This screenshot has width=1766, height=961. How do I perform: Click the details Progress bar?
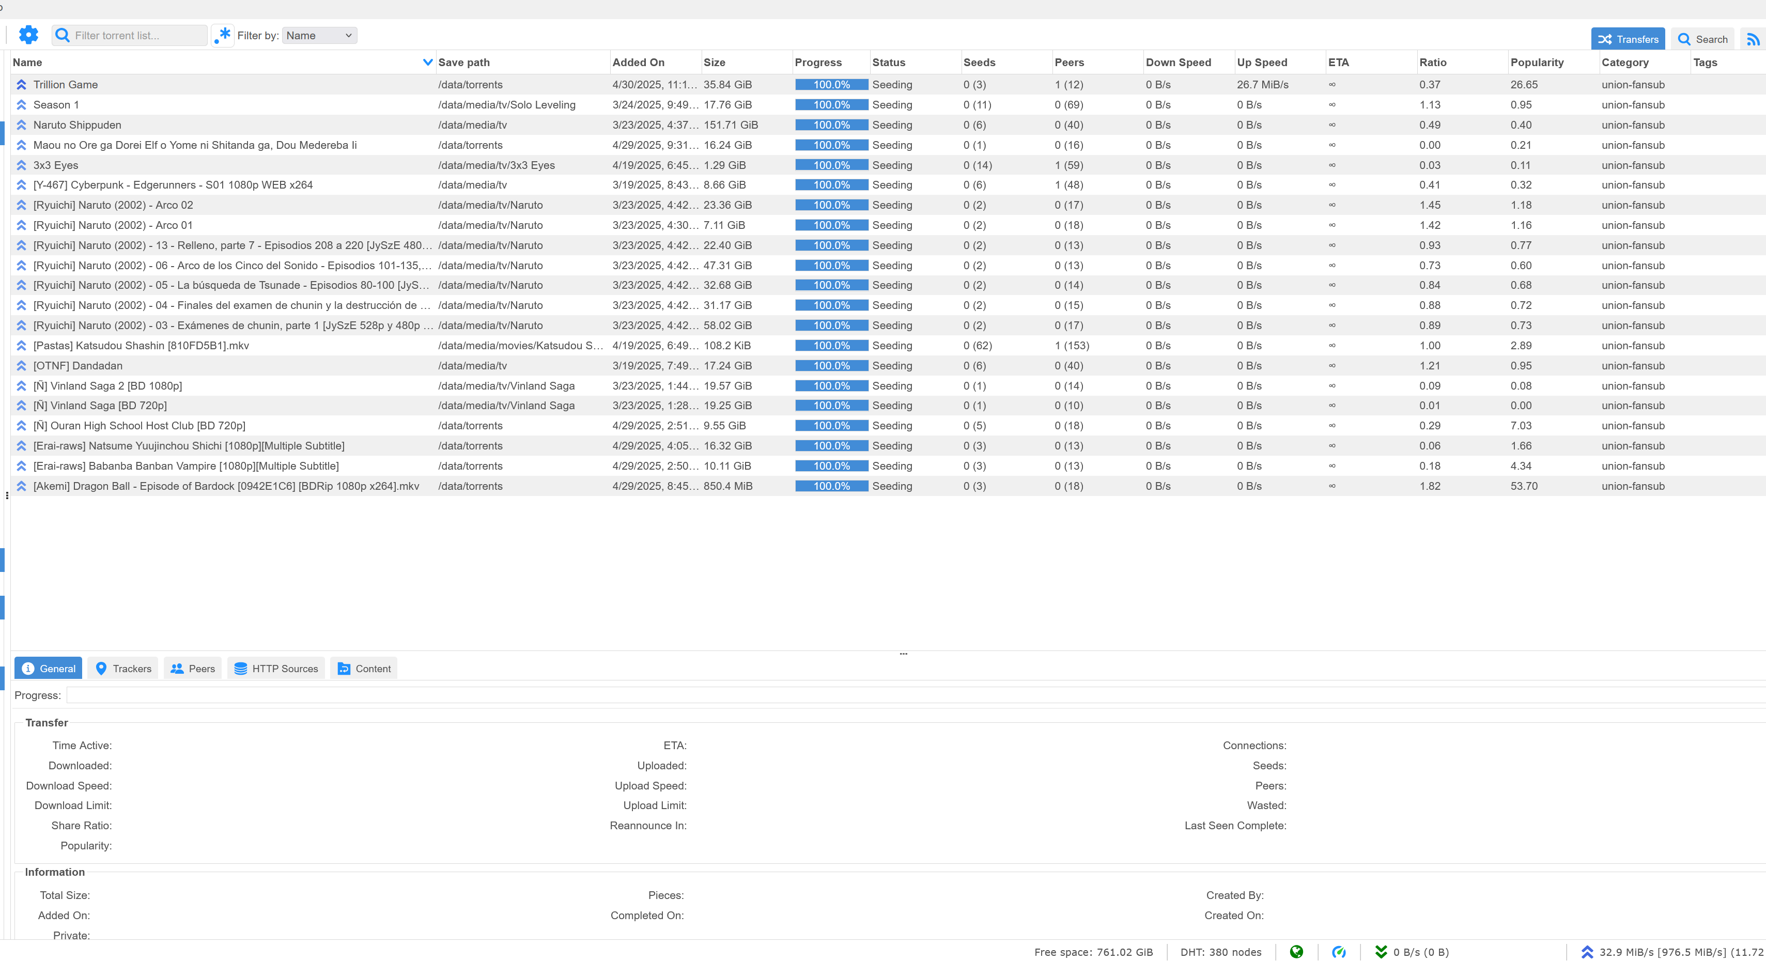coord(916,695)
